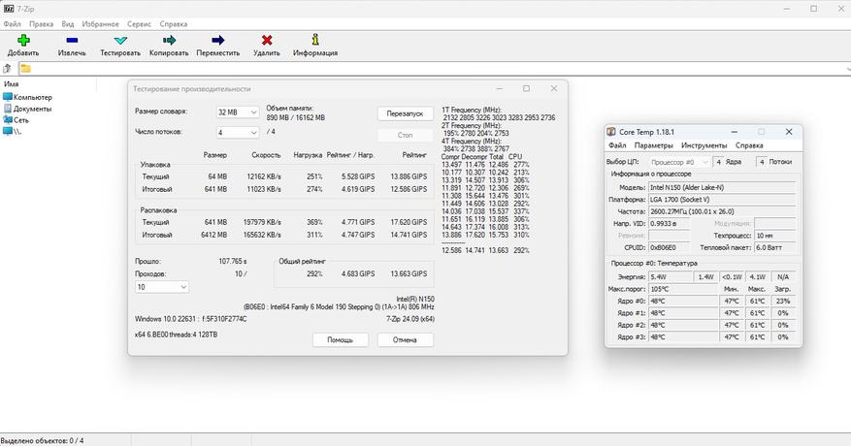Viewport: 851px width, 446px height.
Task: Click the Копировать (Copy) arrow icon
Action: pyautogui.click(x=170, y=40)
